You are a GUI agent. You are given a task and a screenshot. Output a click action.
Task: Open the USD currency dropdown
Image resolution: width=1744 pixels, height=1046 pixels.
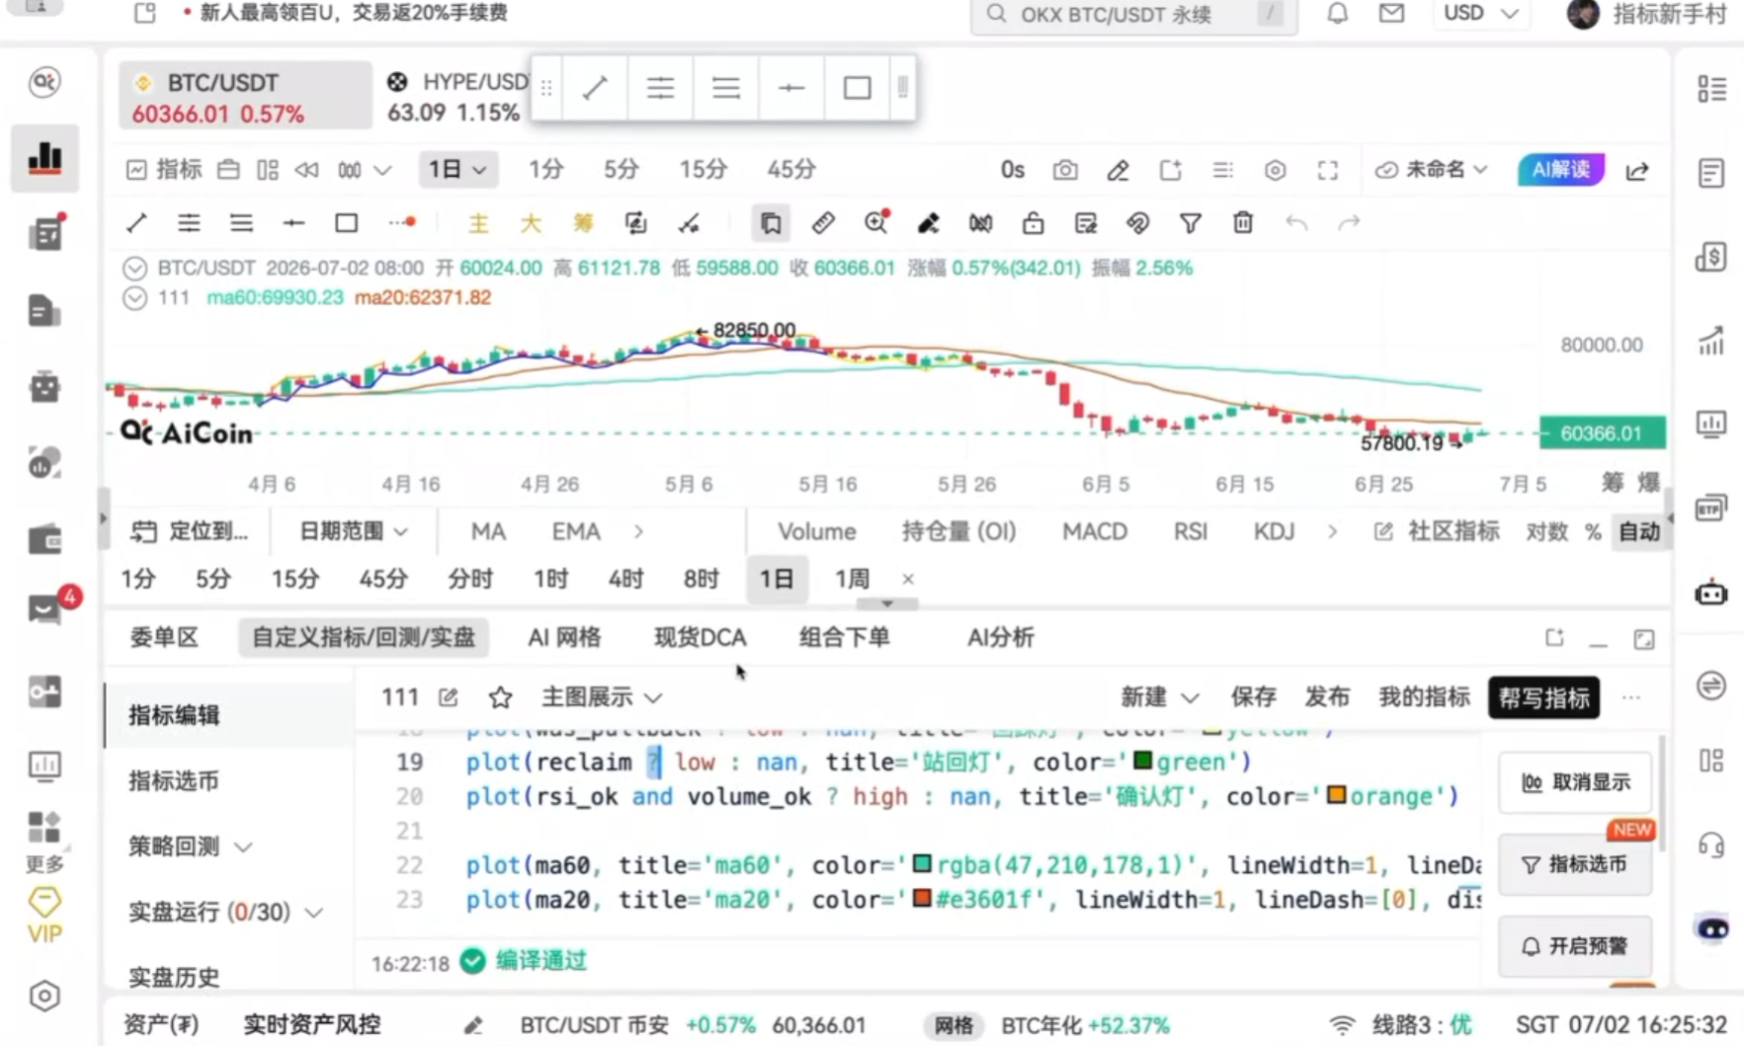(x=1480, y=14)
